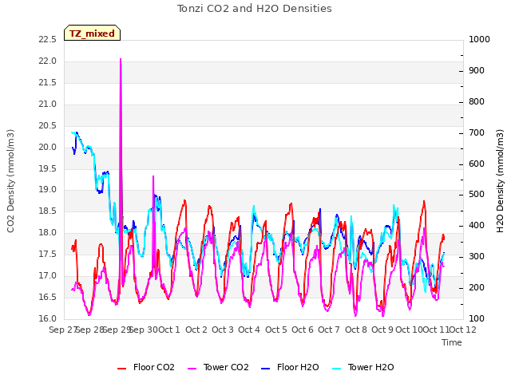Viewport: 511px width, 383px height.
Task: Click the Oct 8 date tick label
Action: 356,330
